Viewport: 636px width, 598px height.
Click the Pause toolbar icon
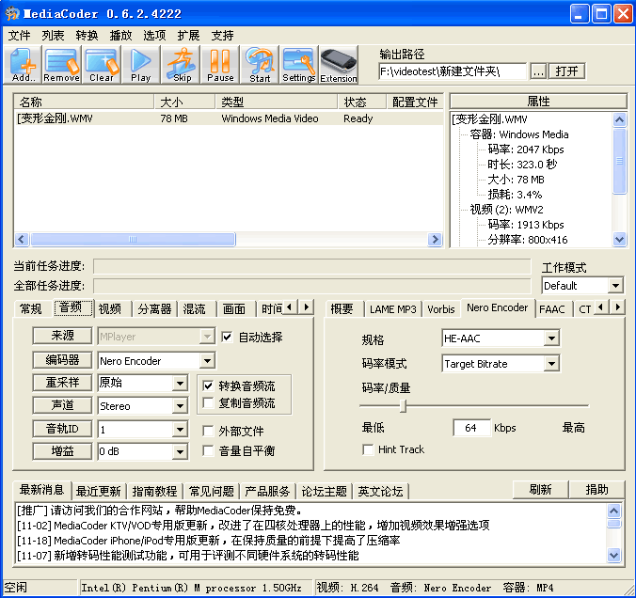220,65
